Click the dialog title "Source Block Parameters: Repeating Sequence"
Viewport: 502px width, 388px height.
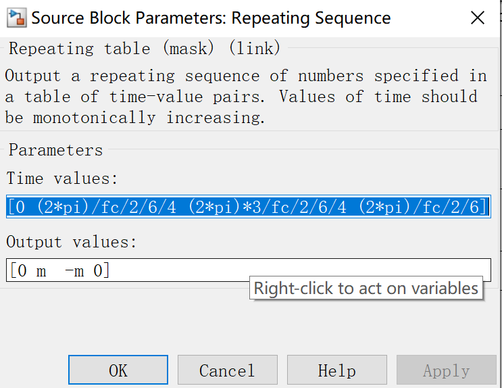211,18
